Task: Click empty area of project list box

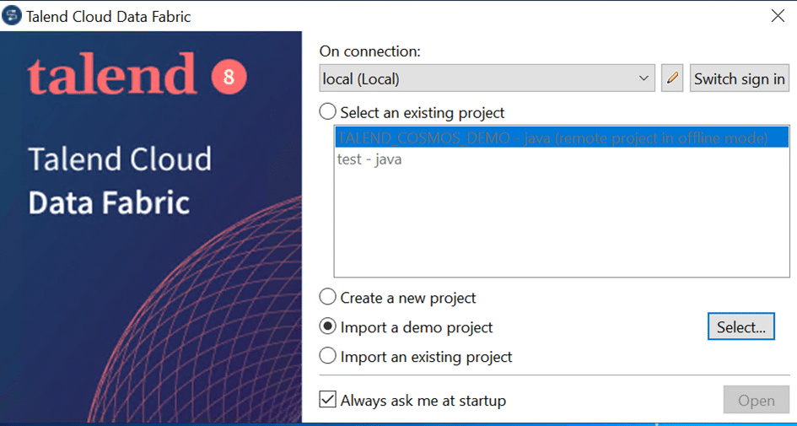Action: [562, 224]
